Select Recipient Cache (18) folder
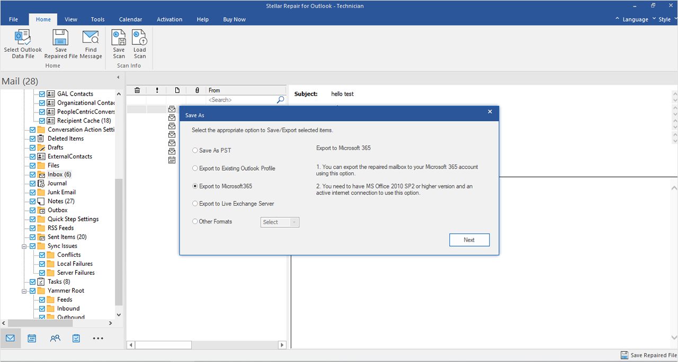The height and width of the screenshot is (362, 678). [84, 120]
